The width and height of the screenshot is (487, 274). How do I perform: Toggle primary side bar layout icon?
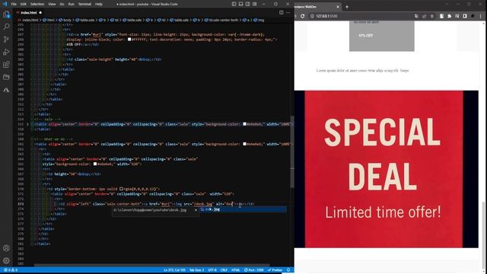click(x=234, y=4)
